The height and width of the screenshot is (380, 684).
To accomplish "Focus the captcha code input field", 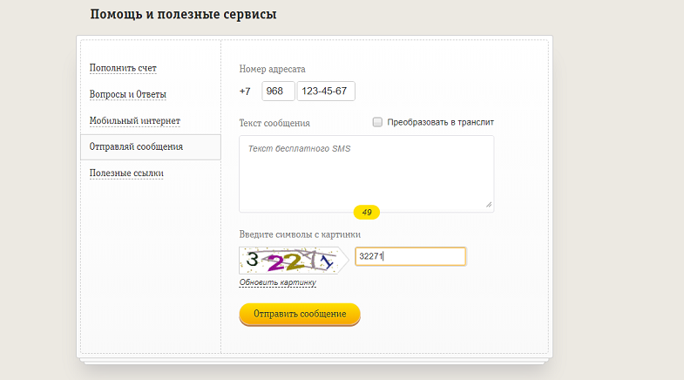I will click(410, 256).
